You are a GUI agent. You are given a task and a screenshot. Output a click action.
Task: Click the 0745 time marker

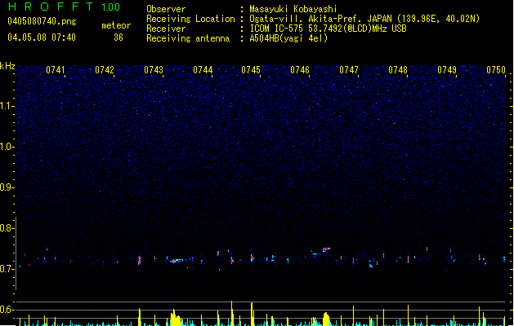(x=251, y=69)
